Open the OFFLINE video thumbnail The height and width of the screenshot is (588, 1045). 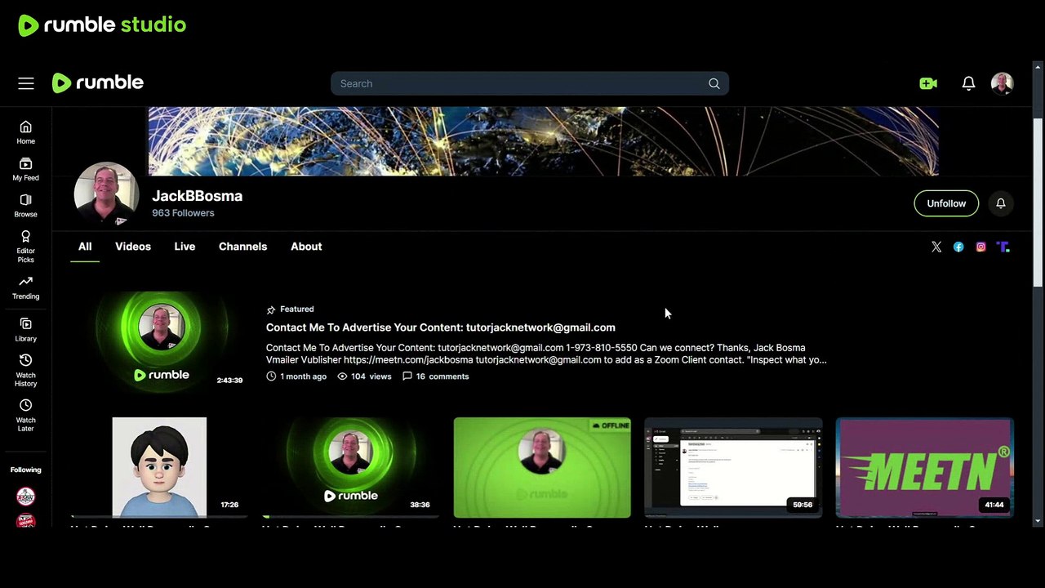click(542, 468)
